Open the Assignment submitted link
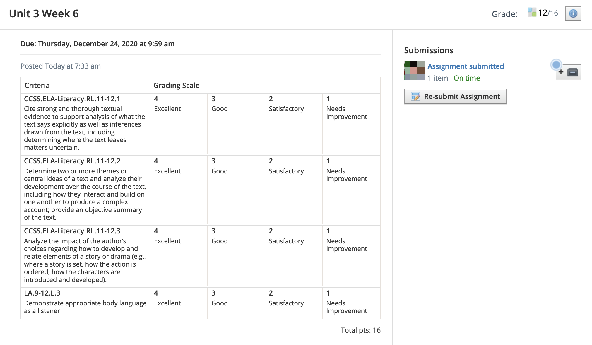Viewport: 592px width, 345px height. tap(466, 66)
